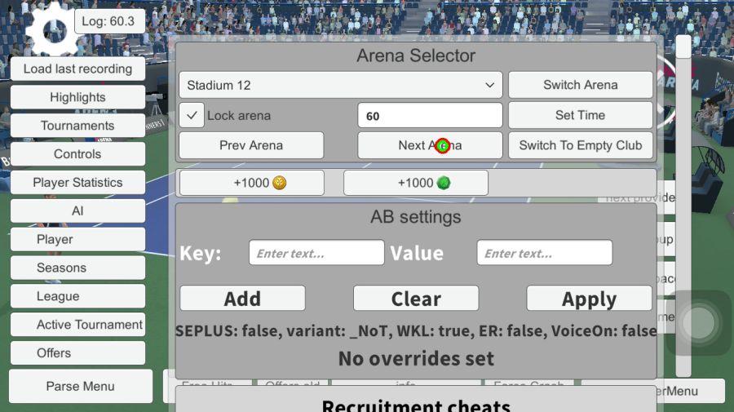Click the vertical scrollbar on the right
734x412 pixels.
[683, 204]
